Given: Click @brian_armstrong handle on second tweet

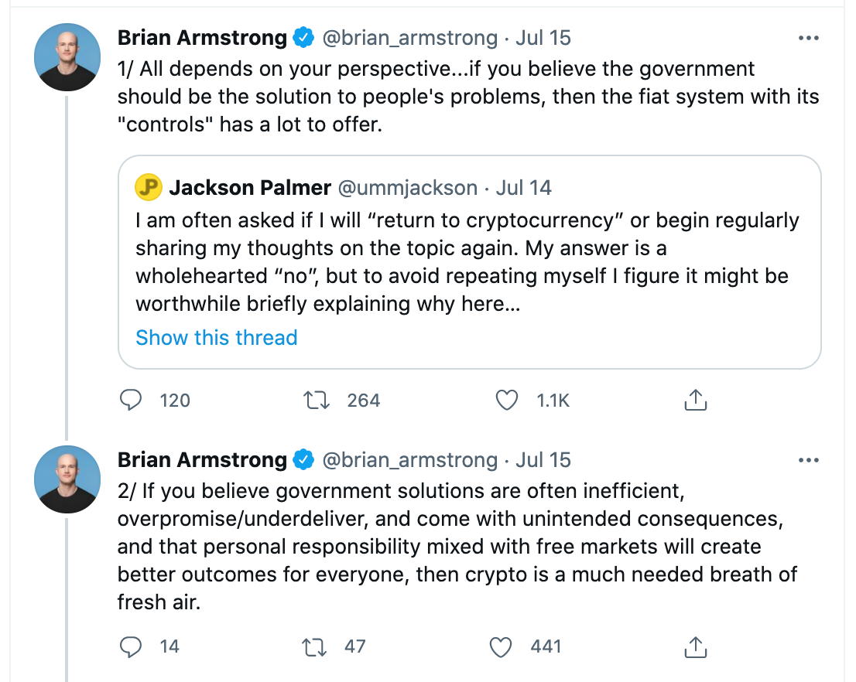Looking at the screenshot, I should click(409, 460).
